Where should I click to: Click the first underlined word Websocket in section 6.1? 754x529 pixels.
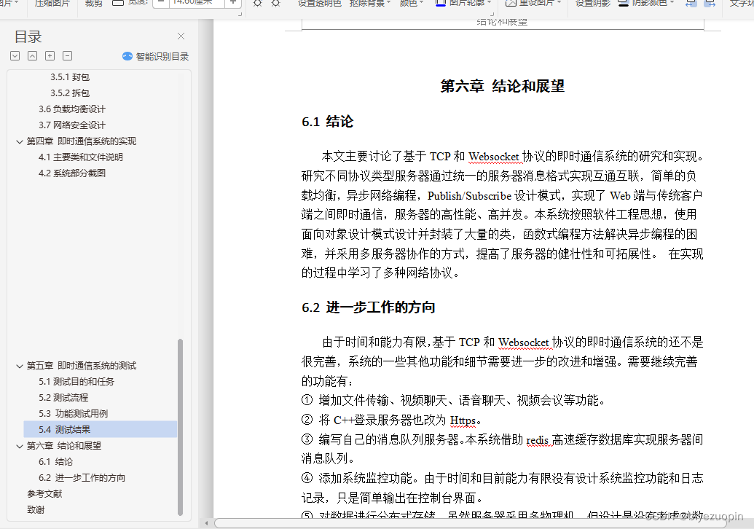(x=494, y=157)
